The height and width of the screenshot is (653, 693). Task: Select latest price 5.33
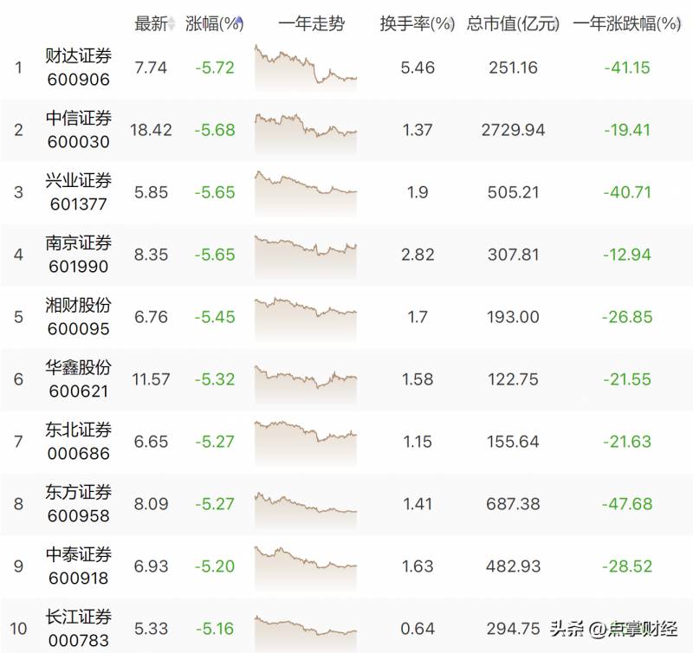click(x=151, y=628)
